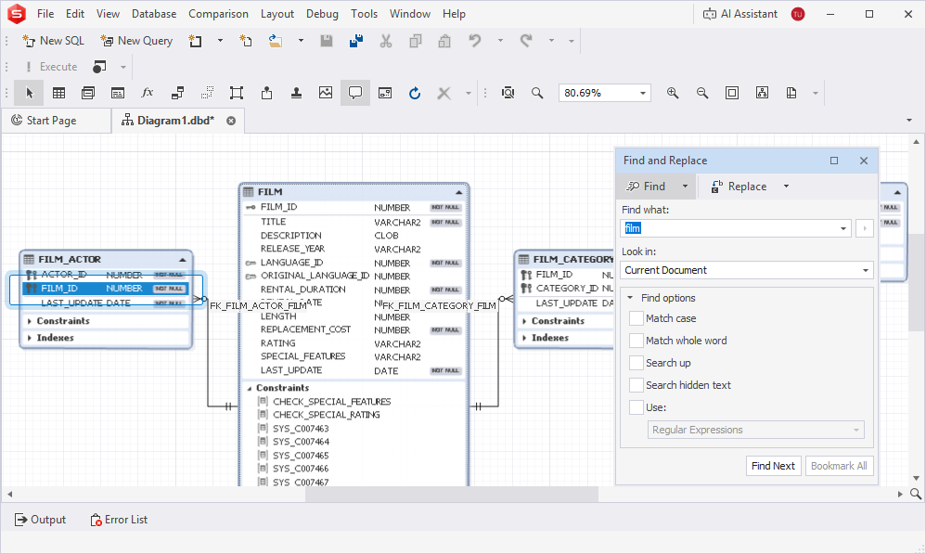Select the pointer selection tool
Viewport: 926px width, 554px height.
(x=30, y=93)
